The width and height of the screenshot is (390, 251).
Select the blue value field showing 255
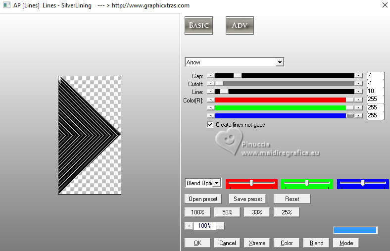376,115
